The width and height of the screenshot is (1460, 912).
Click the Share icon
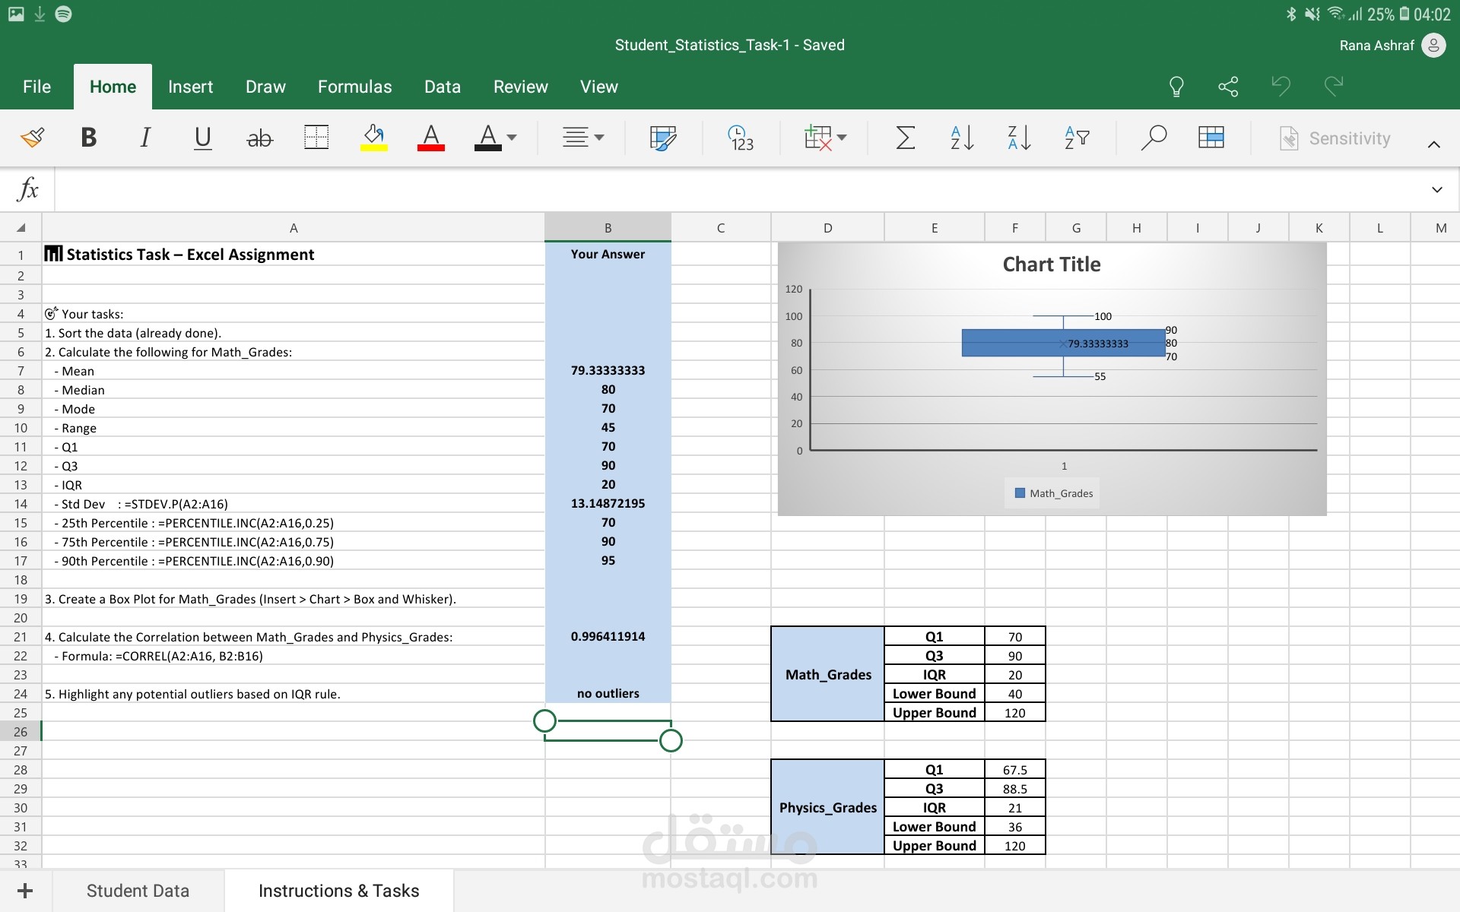point(1228,87)
